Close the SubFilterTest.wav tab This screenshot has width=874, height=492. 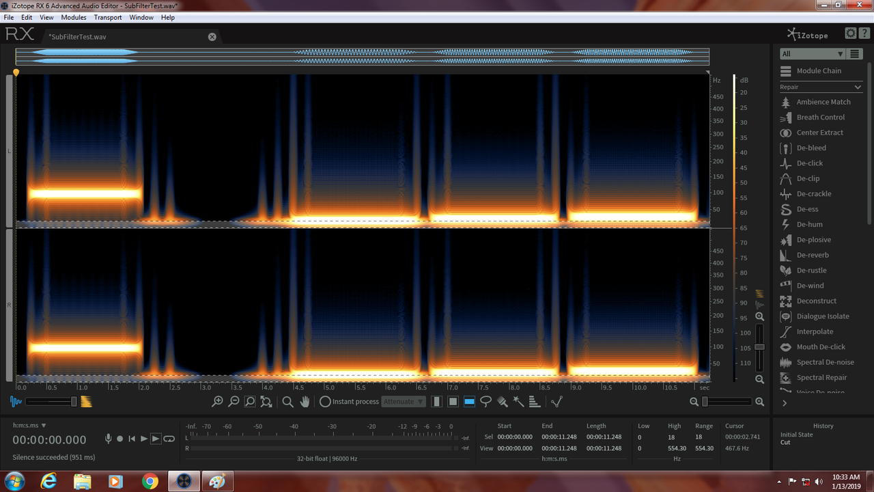(x=212, y=37)
